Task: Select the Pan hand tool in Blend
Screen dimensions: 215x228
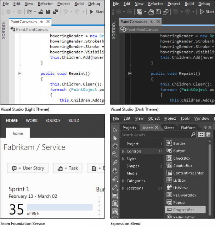Action: point(115,146)
